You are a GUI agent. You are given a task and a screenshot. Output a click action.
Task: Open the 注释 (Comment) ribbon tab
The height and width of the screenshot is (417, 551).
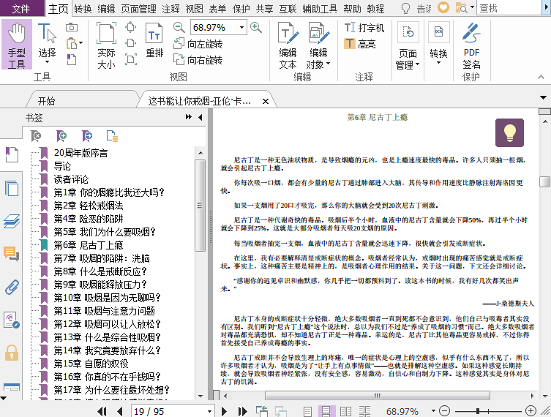170,9
